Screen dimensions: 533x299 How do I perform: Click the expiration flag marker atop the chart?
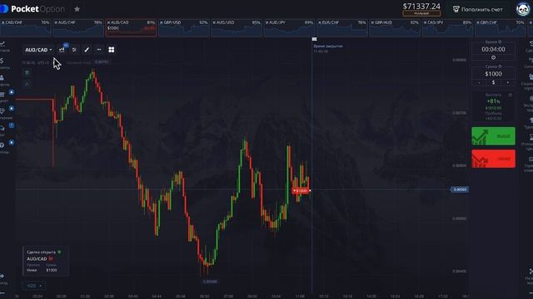coord(315,39)
